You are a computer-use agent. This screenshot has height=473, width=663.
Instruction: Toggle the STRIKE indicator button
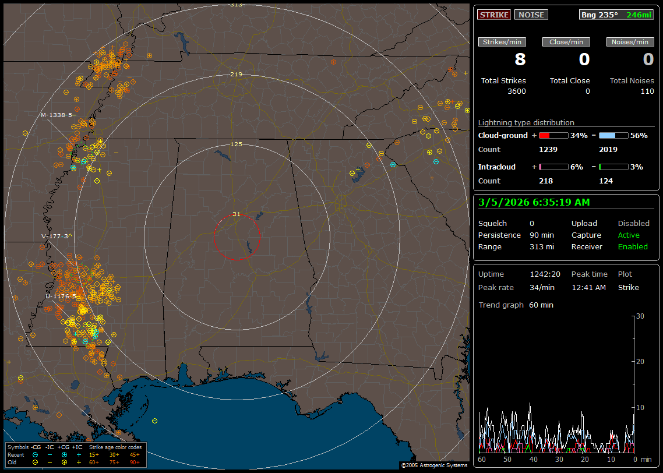point(494,15)
